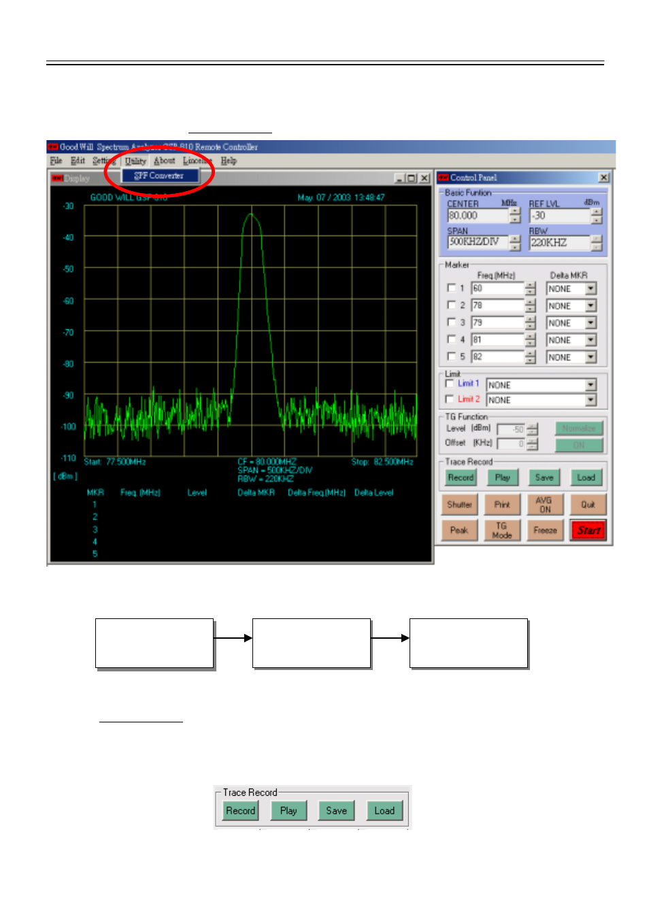The height and width of the screenshot is (919, 649).
Task: Click Record in the Control Panel Trace Record
Action: tap(461, 478)
